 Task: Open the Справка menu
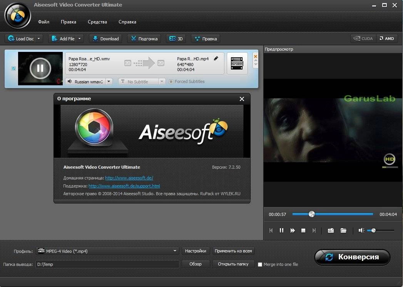click(x=127, y=22)
